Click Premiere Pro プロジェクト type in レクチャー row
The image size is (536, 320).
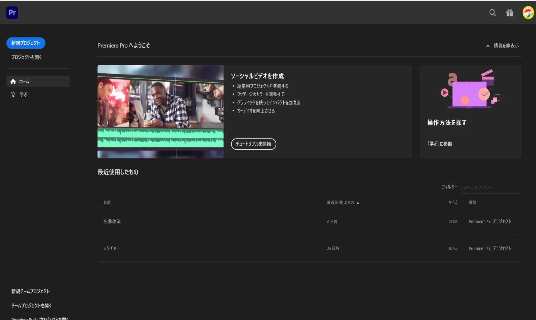(x=490, y=248)
